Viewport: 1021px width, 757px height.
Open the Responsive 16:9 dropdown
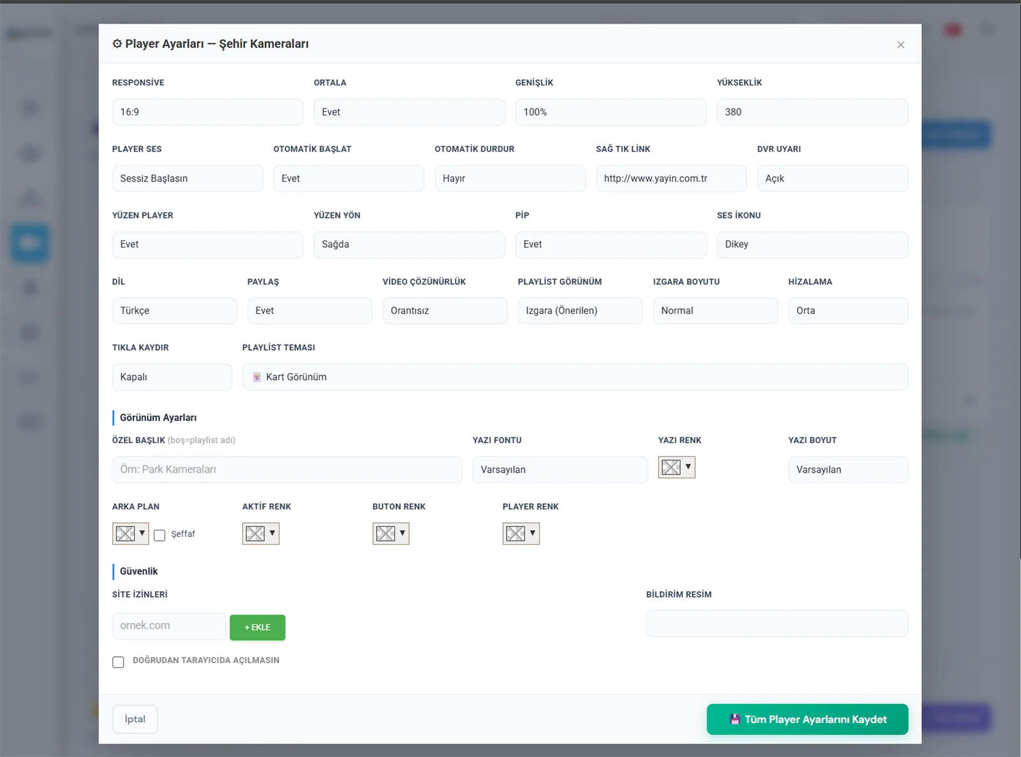point(207,112)
